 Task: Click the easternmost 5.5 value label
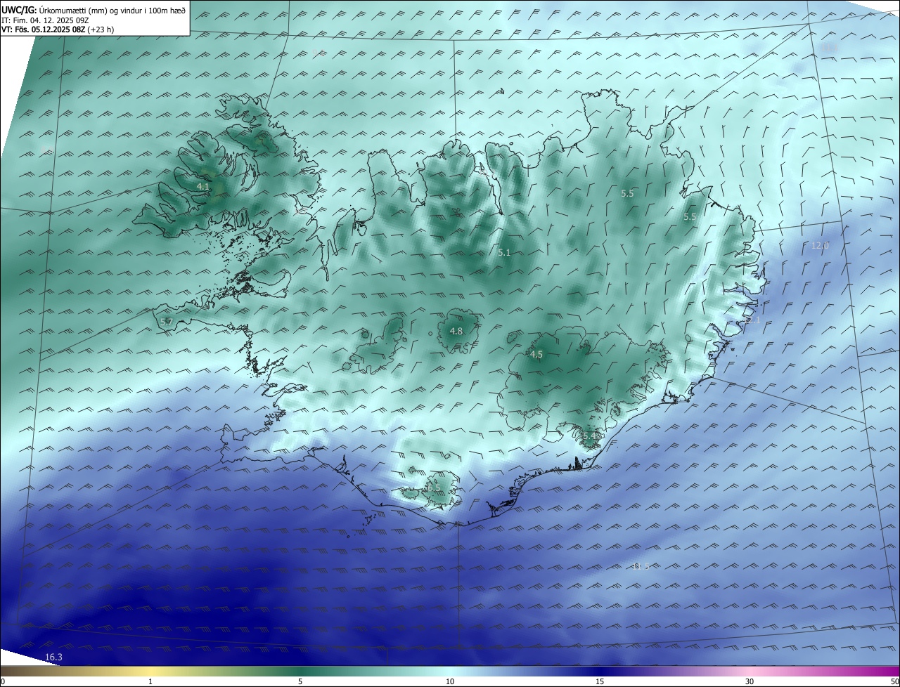(690, 217)
